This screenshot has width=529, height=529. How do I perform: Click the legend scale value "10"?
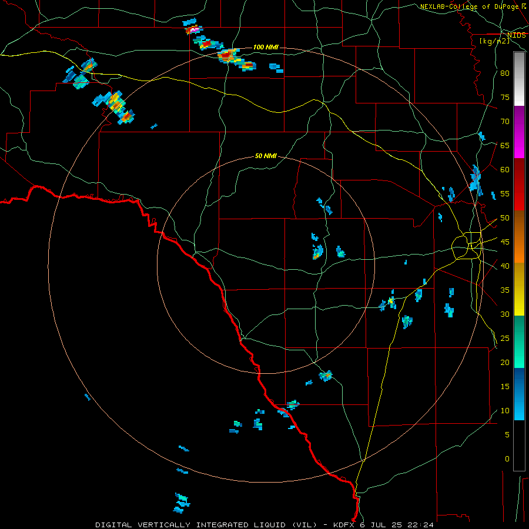(505, 411)
